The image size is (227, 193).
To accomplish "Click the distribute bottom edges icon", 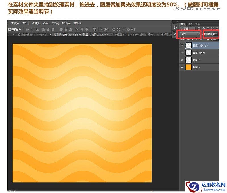I will tap(71, 29).
